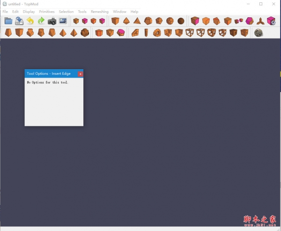The height and width of the screenshot is (231, 281).
Task: Select the gray rocky sphere tool icon
Action: click(258, 33)
